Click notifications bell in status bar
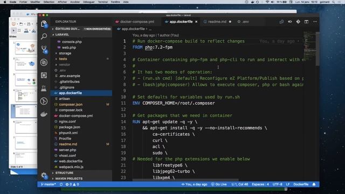The image size is (345, 194). click(x=314, y=184)
